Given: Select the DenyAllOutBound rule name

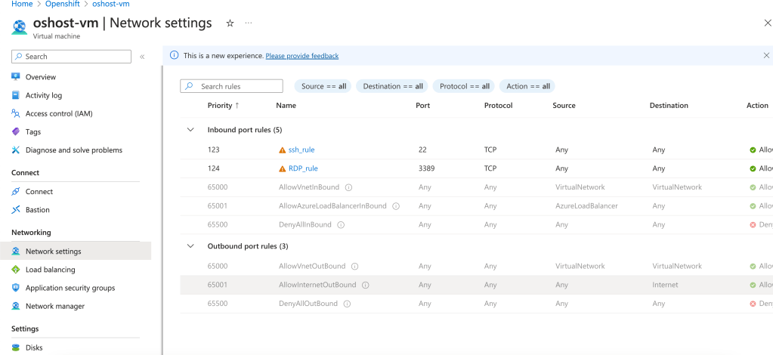Looking at the screenshot, I should (x=308, y=304).
